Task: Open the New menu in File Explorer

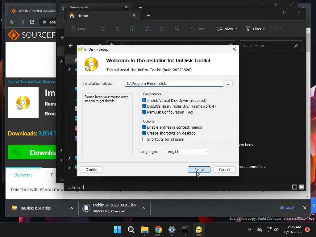Action: tap(80, 29)
